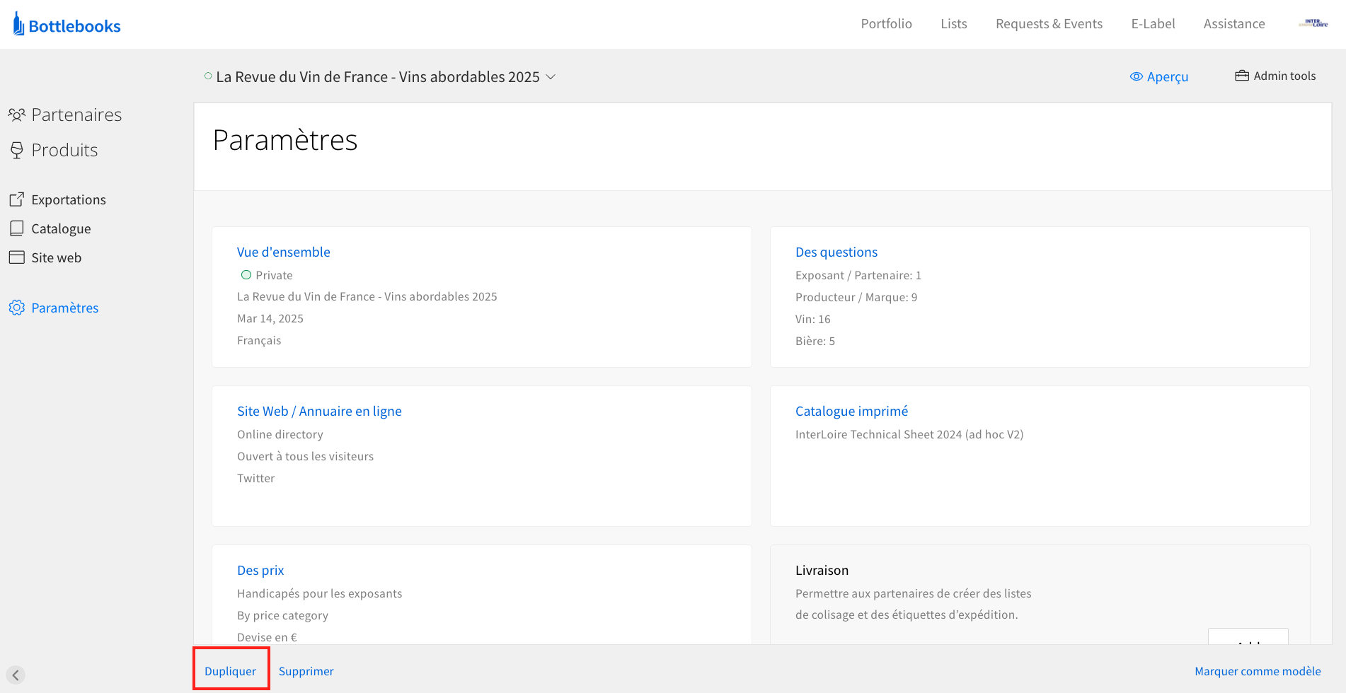1346x693 pixels.
Task: Click the Paramètres gear icon
Action: pos(17,308)
